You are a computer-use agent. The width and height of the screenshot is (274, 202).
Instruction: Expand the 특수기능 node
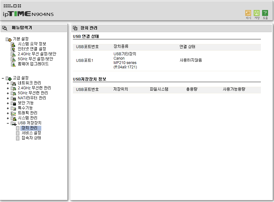[8, 108]
